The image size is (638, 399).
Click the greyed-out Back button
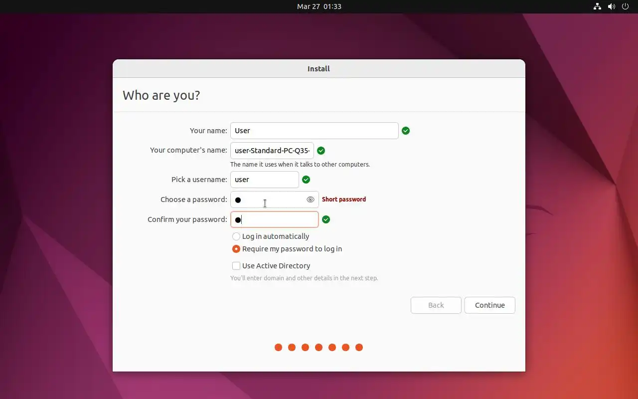point(436,305)
